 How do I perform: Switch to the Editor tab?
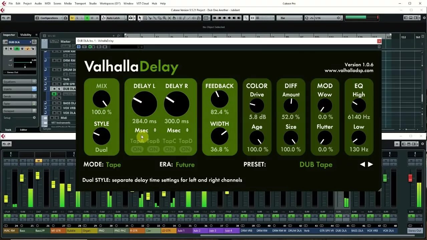23,130
